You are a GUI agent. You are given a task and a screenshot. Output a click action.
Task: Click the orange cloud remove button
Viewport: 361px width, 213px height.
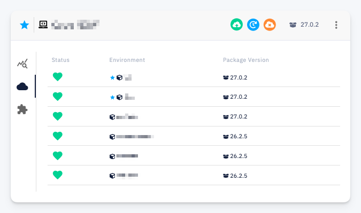click(270, 25)
